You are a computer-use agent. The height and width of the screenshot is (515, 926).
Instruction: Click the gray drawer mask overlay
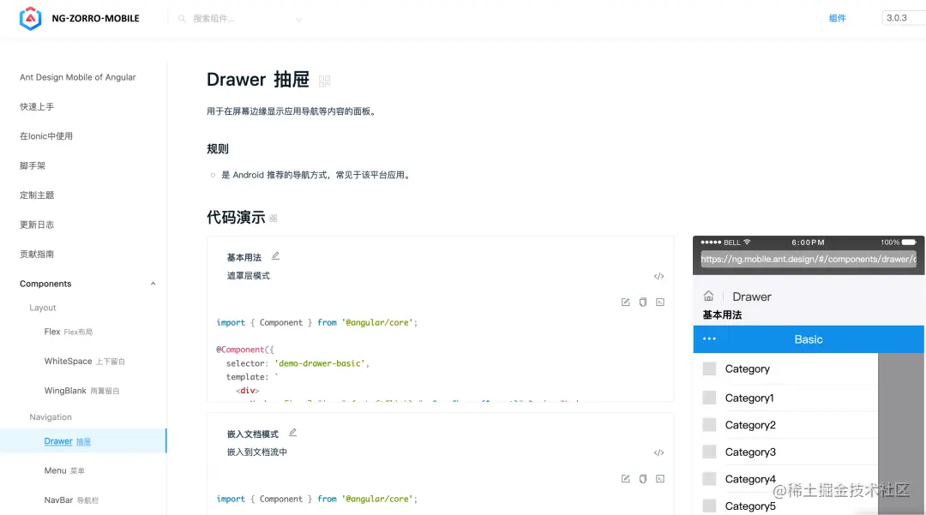[901, 434]
